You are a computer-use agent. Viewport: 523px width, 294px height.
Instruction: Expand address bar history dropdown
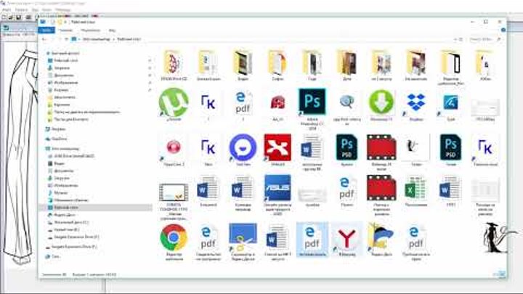tap(455, 39)
